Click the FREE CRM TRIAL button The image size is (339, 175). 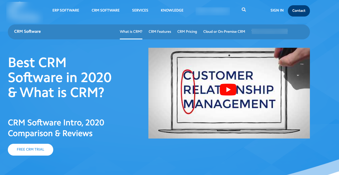[31, 150]
